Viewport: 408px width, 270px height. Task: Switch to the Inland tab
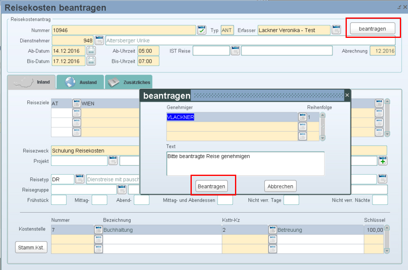point(31,82)
